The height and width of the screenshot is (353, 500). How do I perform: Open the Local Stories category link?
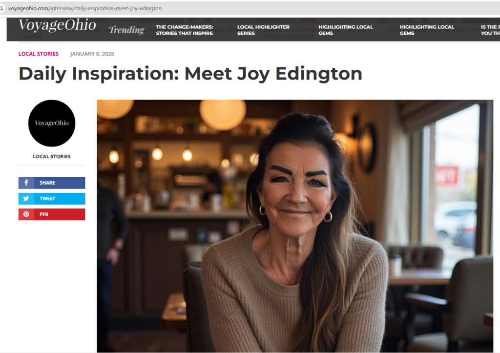pyautogui.click(x=38, y=54)
